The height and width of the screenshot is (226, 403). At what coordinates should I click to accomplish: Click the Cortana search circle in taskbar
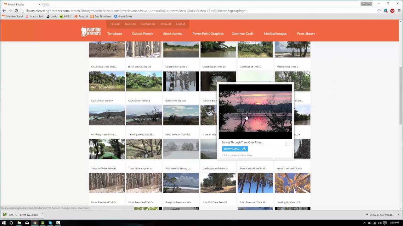[x=11, y=223]
